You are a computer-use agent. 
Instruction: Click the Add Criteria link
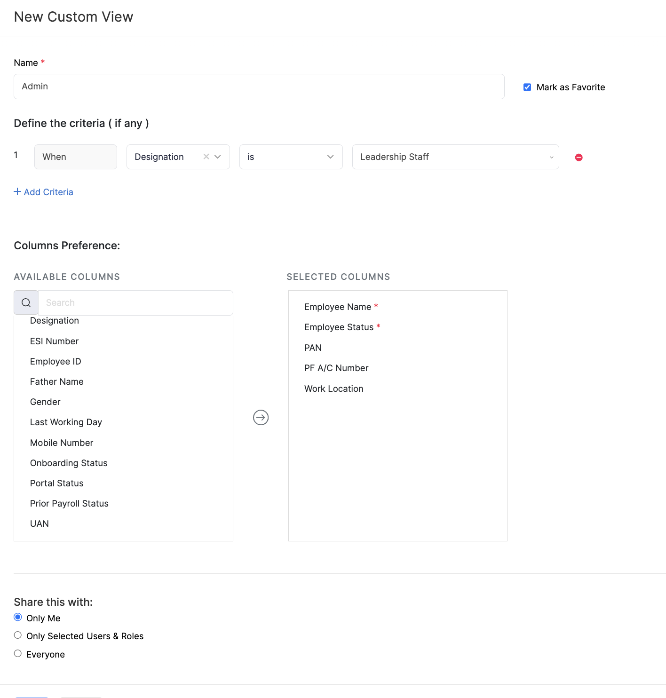tap(48, 192)
